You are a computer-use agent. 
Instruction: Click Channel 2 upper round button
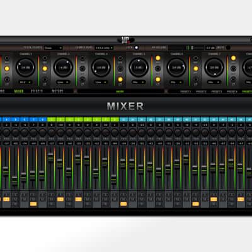pos(45,58)
